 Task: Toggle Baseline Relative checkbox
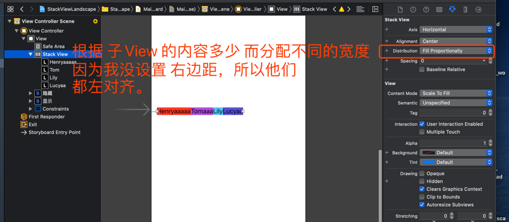click(x=422, y=69)
